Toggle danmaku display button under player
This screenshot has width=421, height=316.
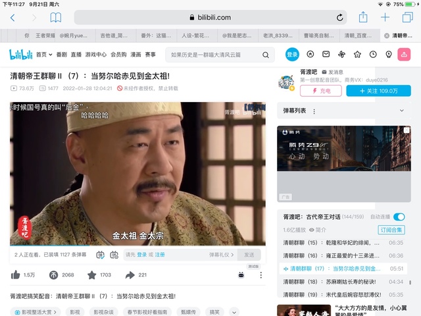click(100, 255)
